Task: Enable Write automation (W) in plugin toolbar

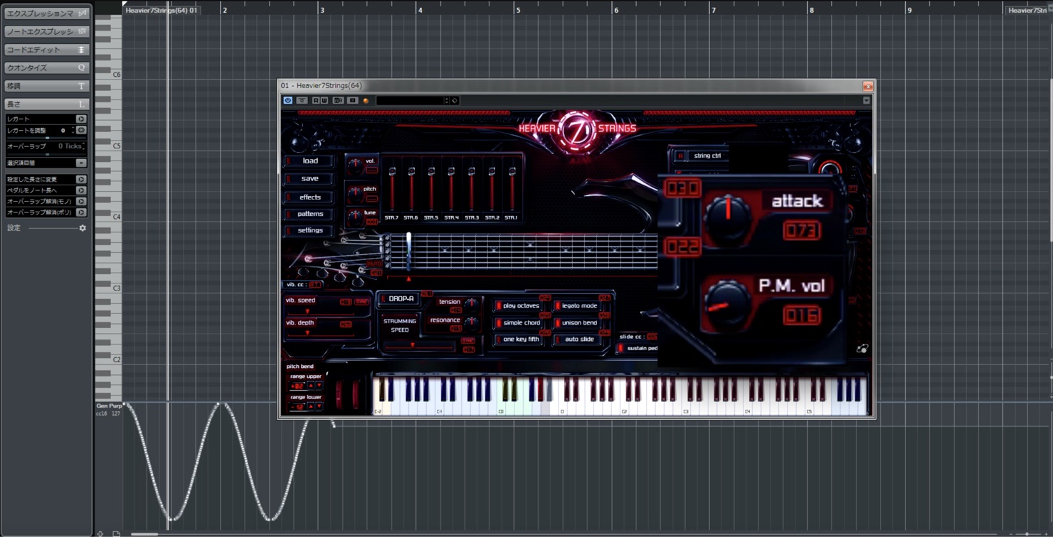Action: (x=324, y=100)
